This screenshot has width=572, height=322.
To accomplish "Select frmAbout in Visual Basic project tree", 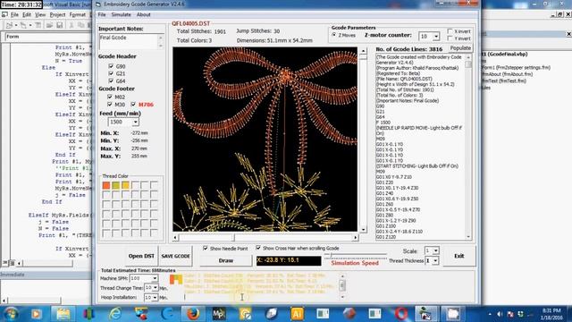I will pos(507,74).
